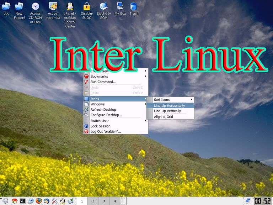Click the panel slider handle right of pager
273x205 pixels.
(124, 201)
